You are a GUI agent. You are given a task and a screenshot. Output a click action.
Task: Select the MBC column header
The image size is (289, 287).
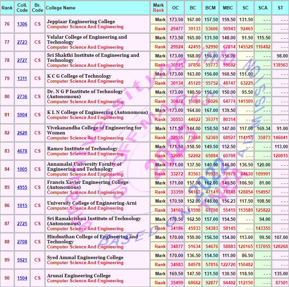[228, 8]
